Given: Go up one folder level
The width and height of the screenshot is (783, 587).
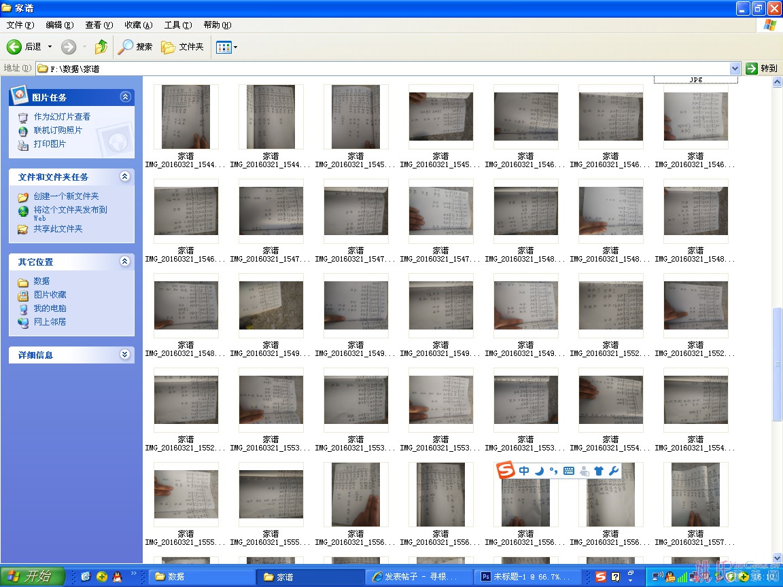Looking at the screenshot, I should pos(101,47).
